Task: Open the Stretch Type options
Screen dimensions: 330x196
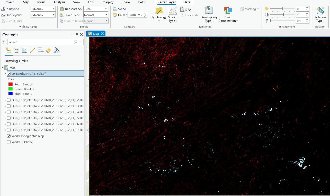Action: (173, 14)
